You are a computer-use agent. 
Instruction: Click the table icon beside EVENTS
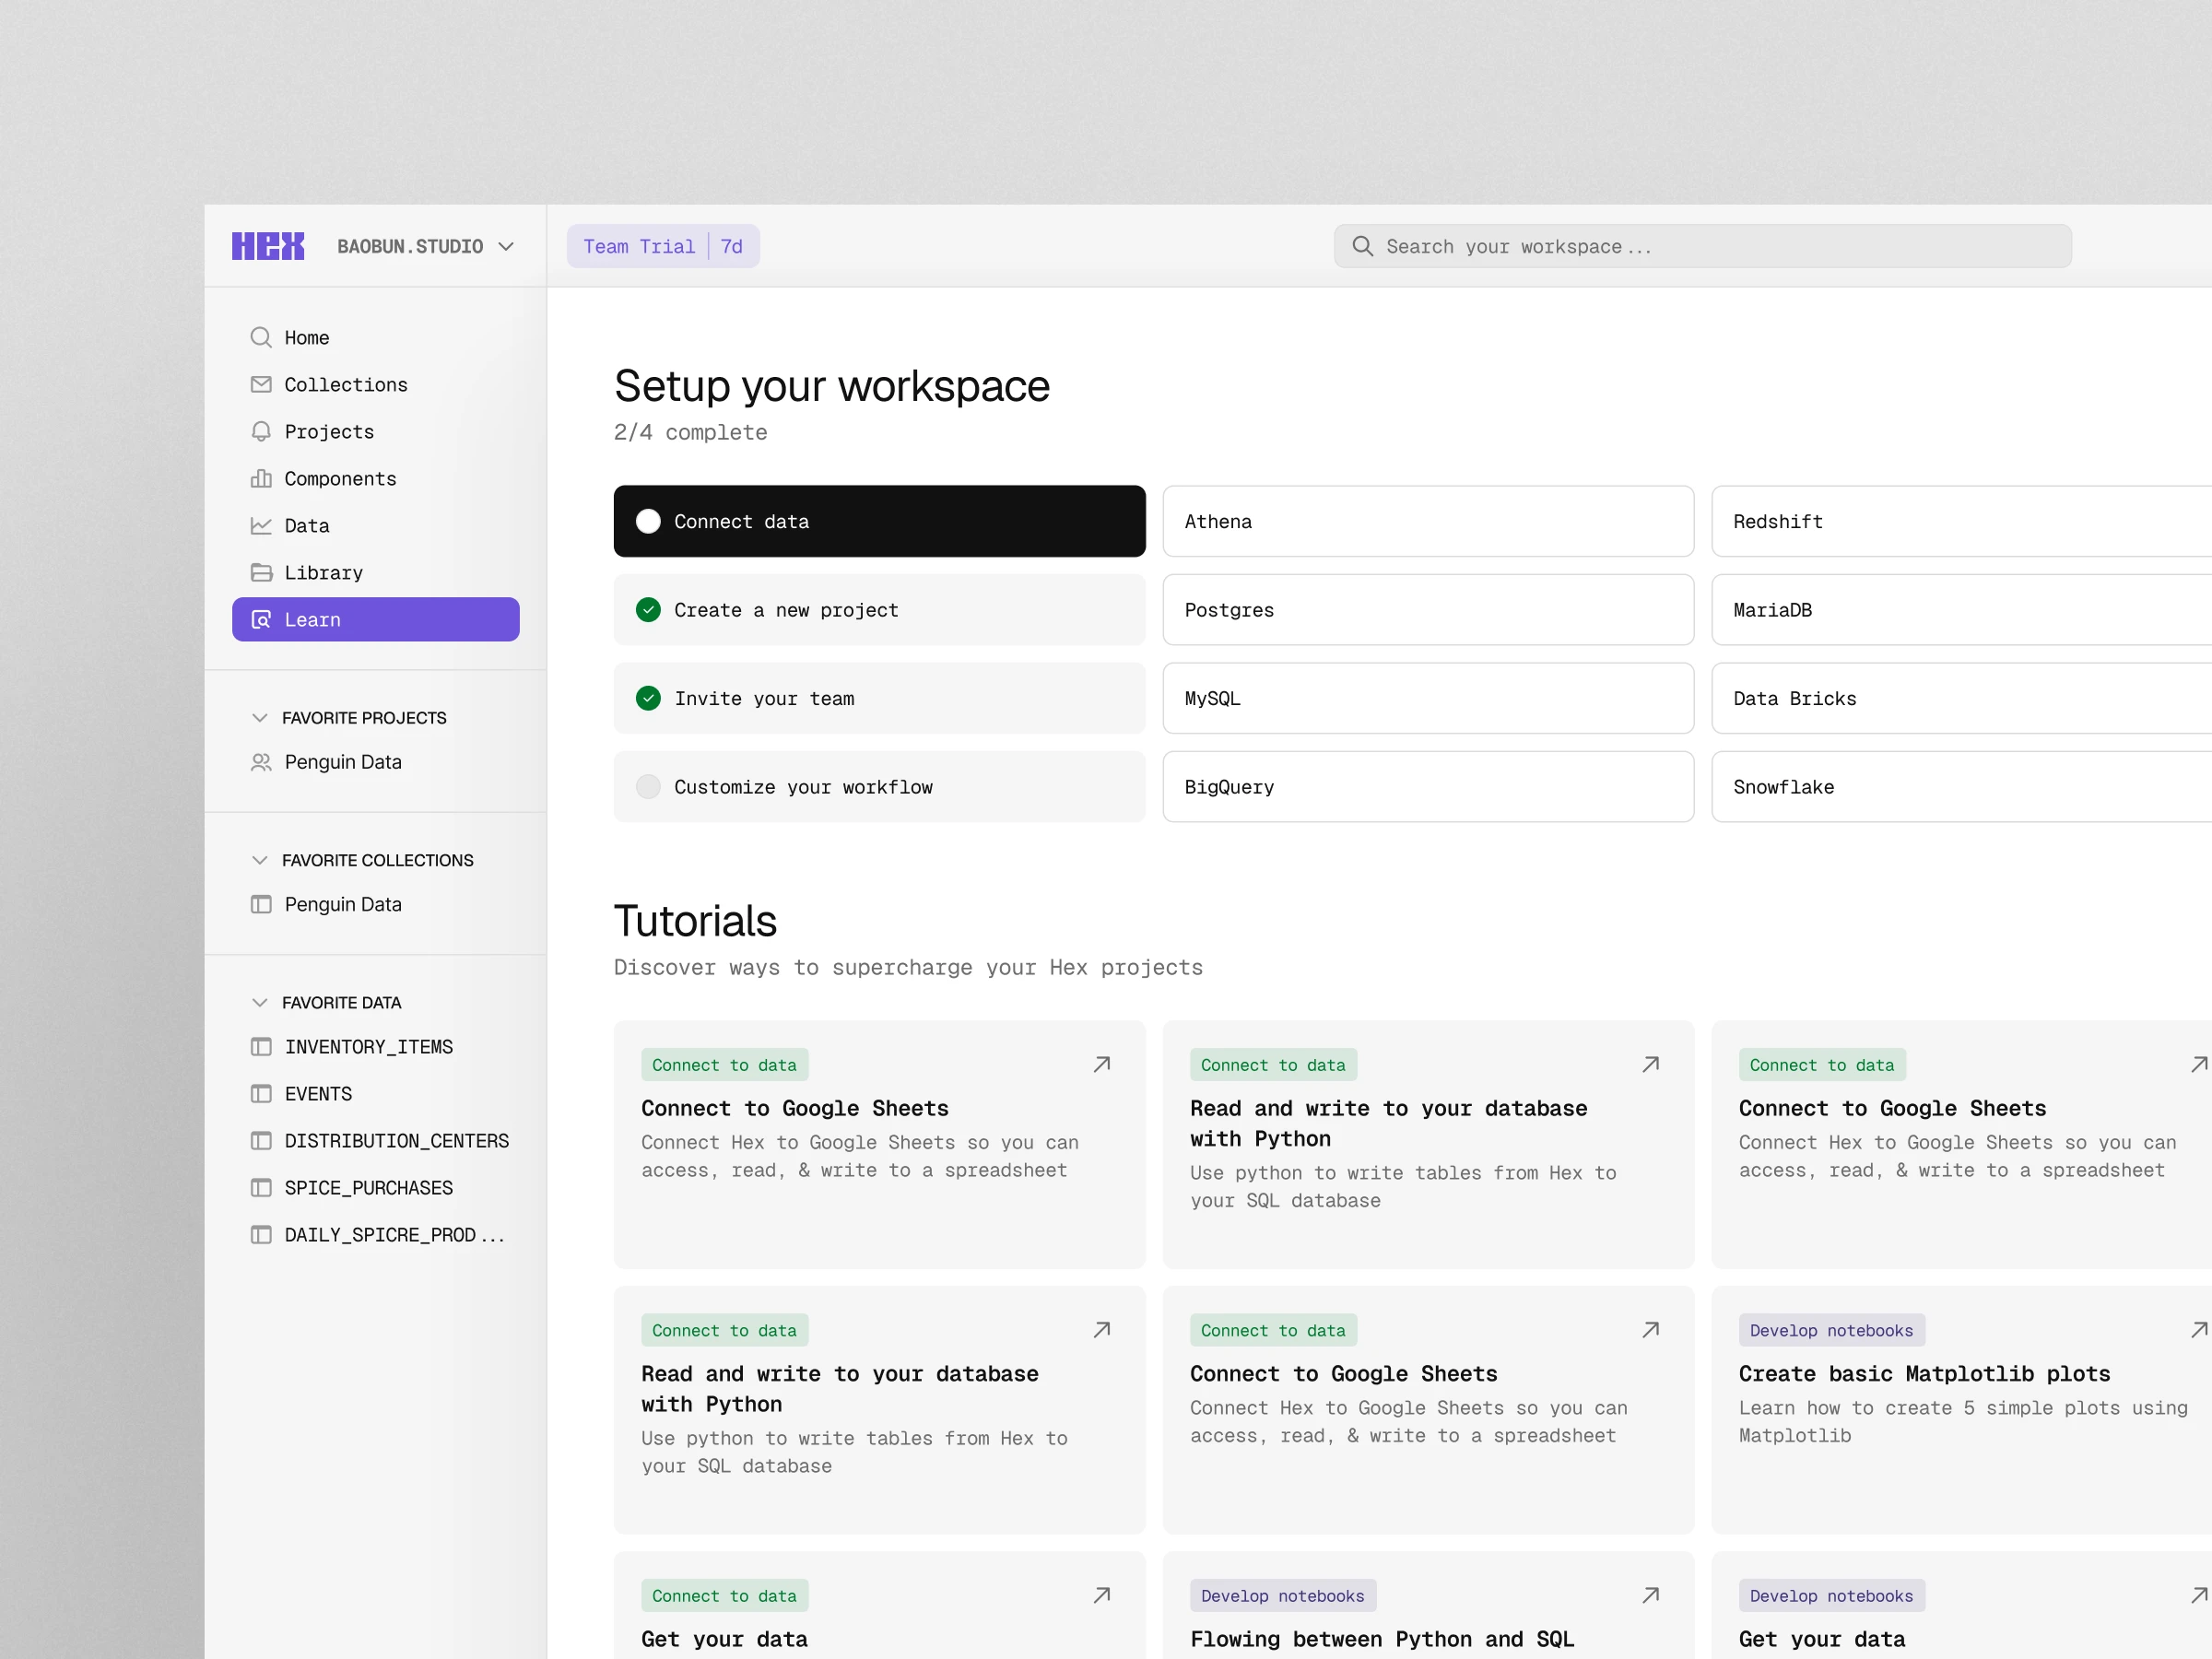click(261, 1094)
